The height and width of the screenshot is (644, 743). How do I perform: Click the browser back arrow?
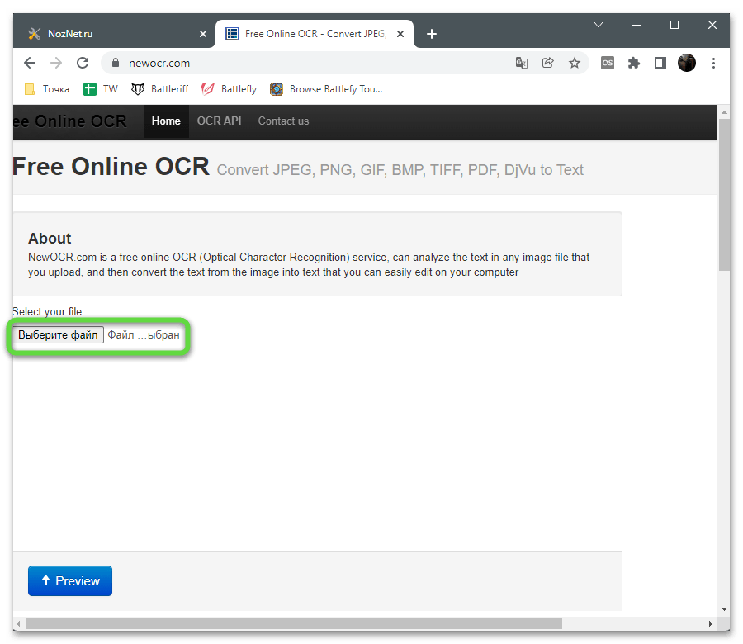30,63
